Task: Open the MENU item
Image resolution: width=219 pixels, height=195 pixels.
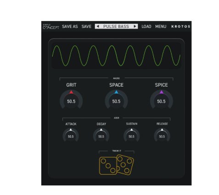Action: [x=161, y=27]
